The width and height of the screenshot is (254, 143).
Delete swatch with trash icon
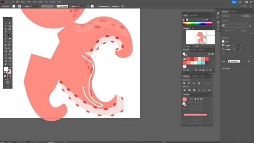pos(210,70)
